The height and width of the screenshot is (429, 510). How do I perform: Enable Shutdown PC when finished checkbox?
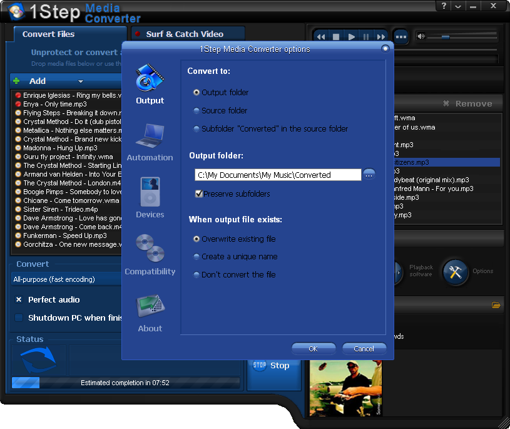tap(19, 318)
